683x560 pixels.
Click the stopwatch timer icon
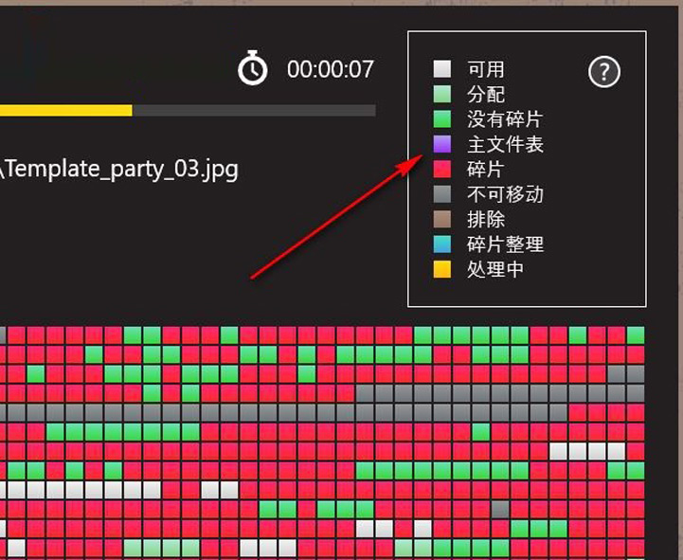coord(253,68)
